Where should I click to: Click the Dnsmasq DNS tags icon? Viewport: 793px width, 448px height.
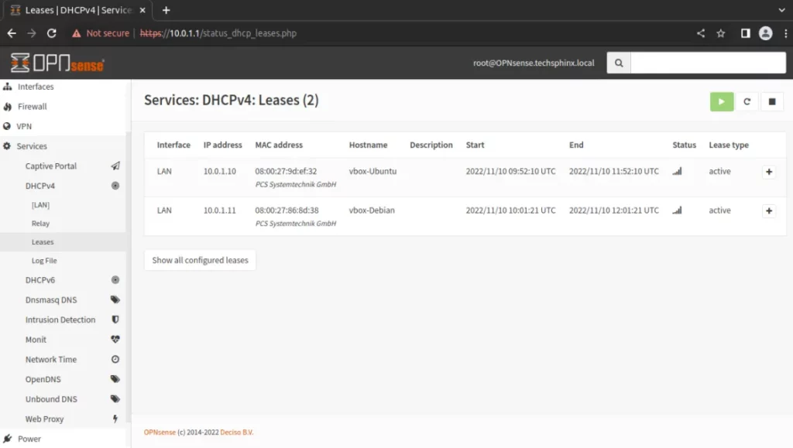pos(115,299)
